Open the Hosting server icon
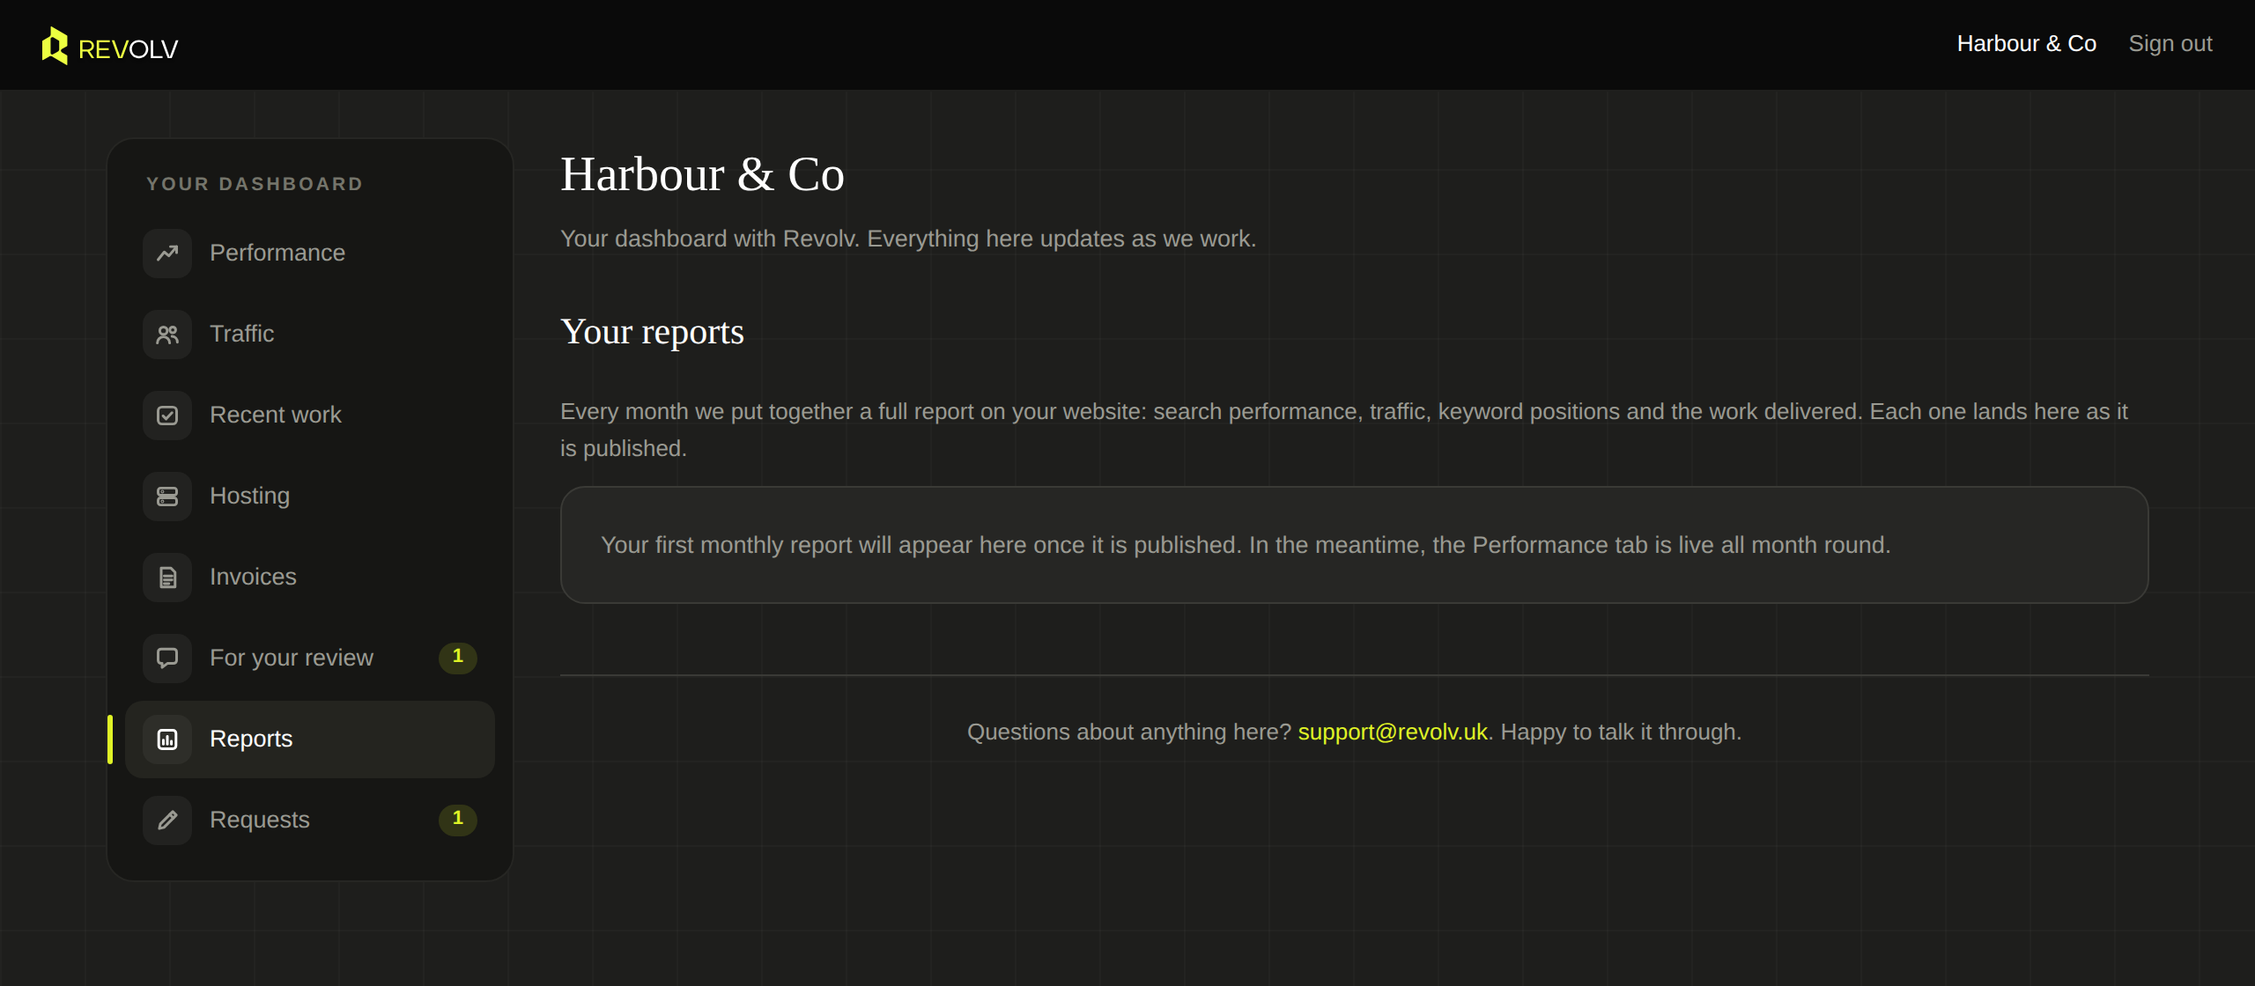 click(167, 497)
